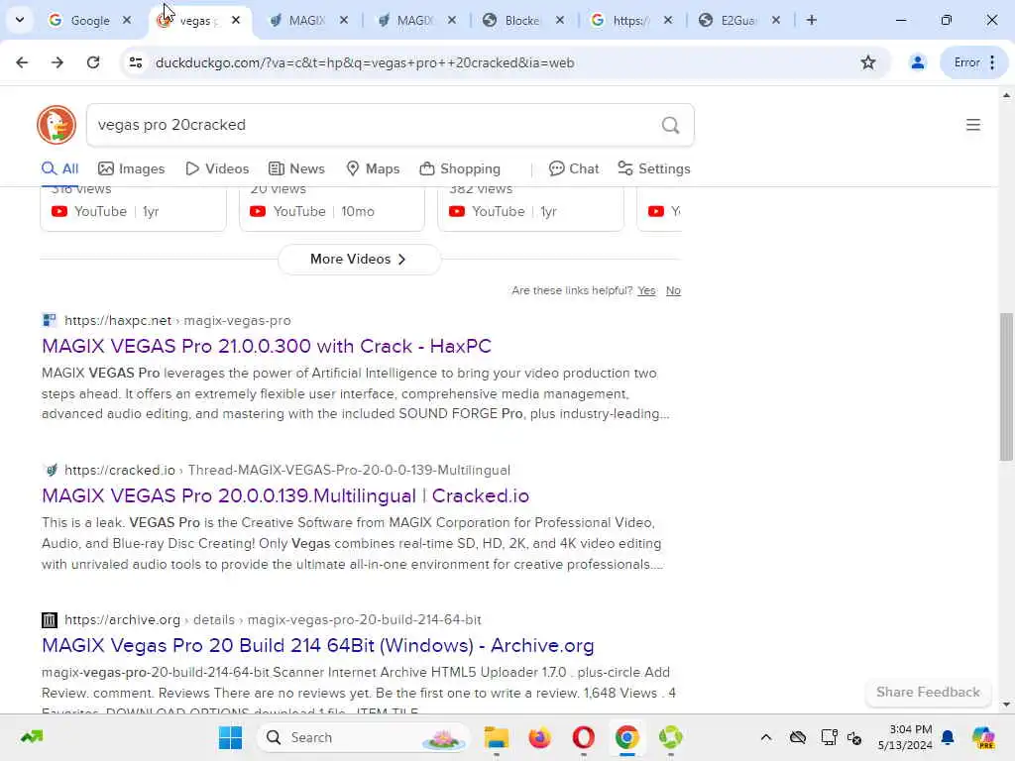The image size is (1015, 761).
Task: Show hidden system tray icons
Action: click(x=766, y=737)
